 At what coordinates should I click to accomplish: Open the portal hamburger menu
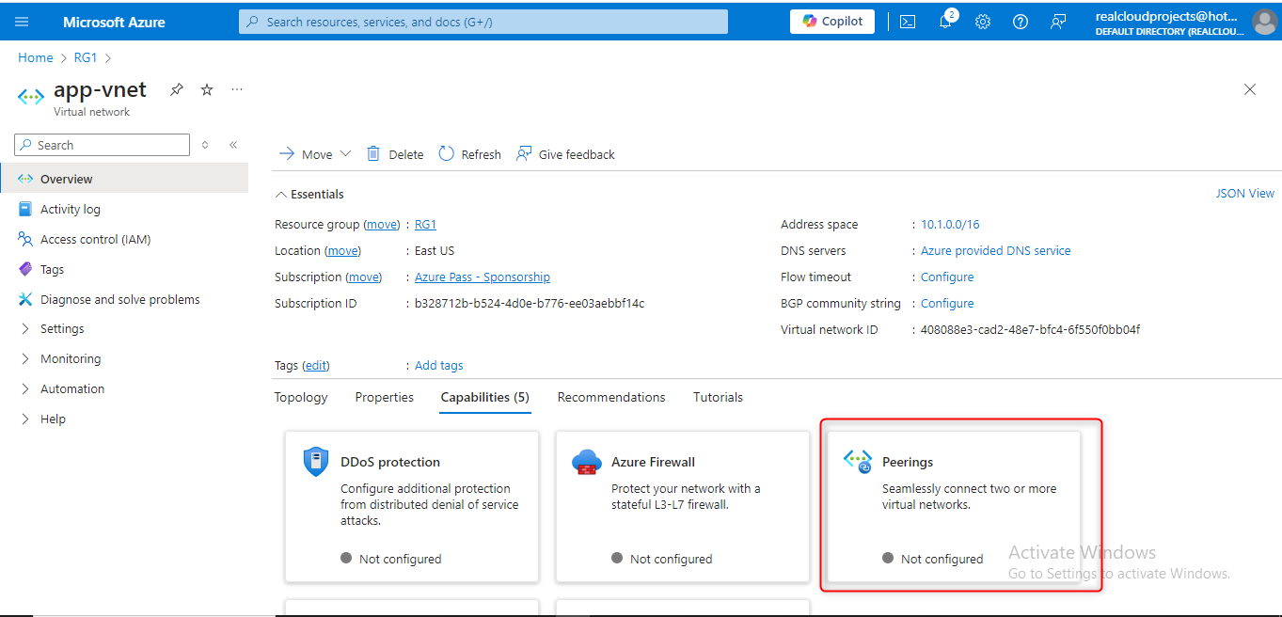(23, 22)
